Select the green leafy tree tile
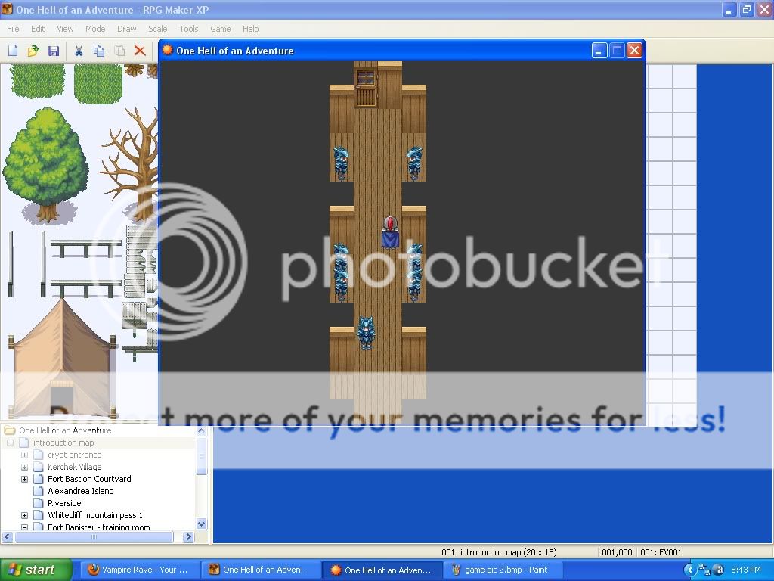This screenshot has width=774, height=581. pyautogui.click(x=46, y=164)
